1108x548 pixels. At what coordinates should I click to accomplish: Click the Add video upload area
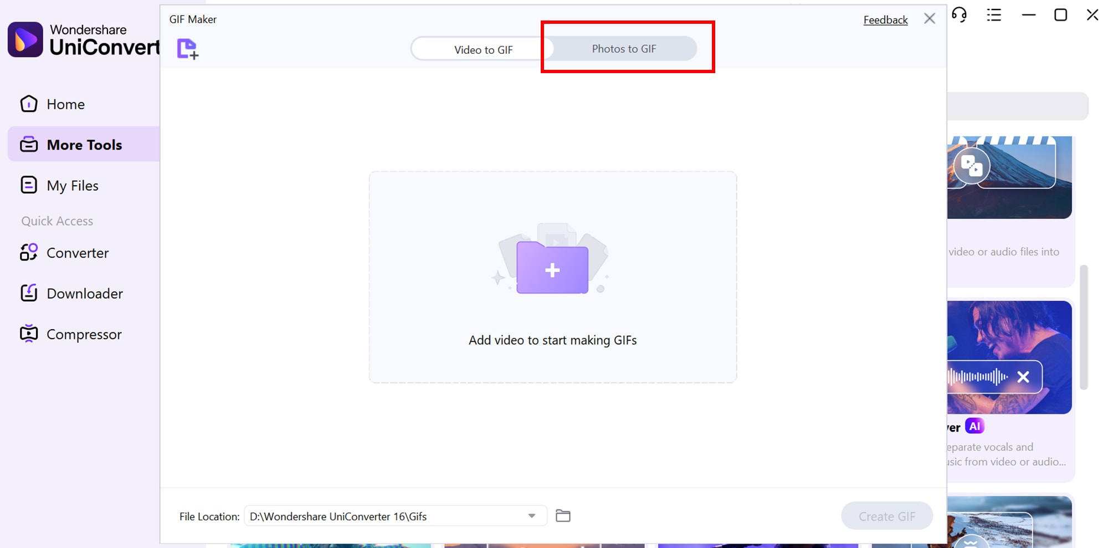point(552,277)
